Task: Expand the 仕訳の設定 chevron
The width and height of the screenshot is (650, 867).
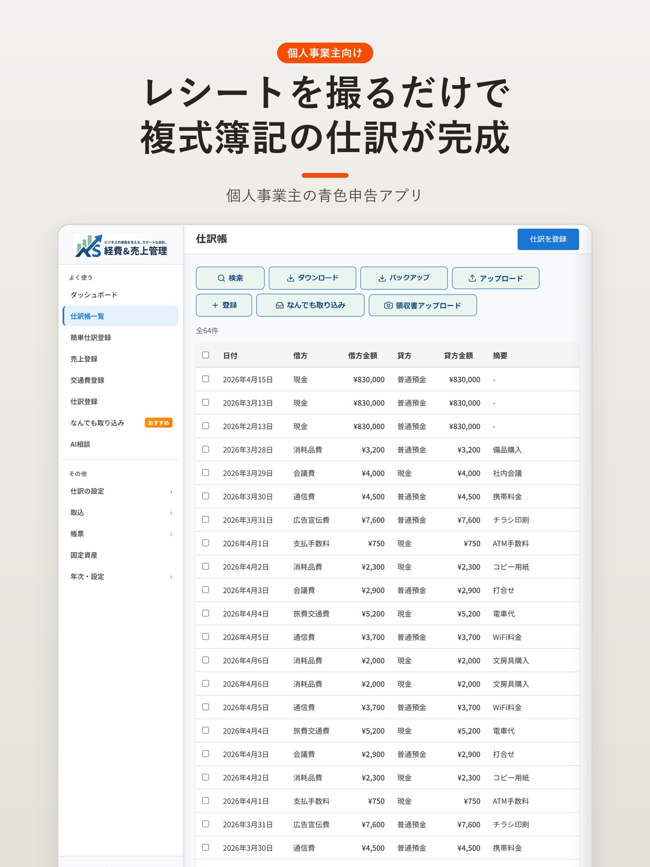Action: [171, 492]
